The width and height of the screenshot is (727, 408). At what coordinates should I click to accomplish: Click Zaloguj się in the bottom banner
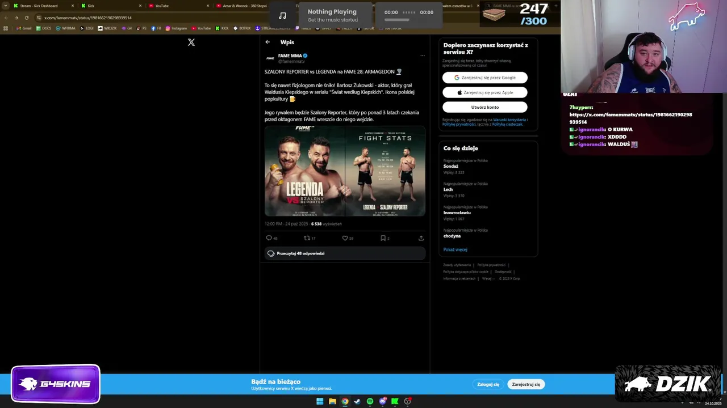click(488, 384)
